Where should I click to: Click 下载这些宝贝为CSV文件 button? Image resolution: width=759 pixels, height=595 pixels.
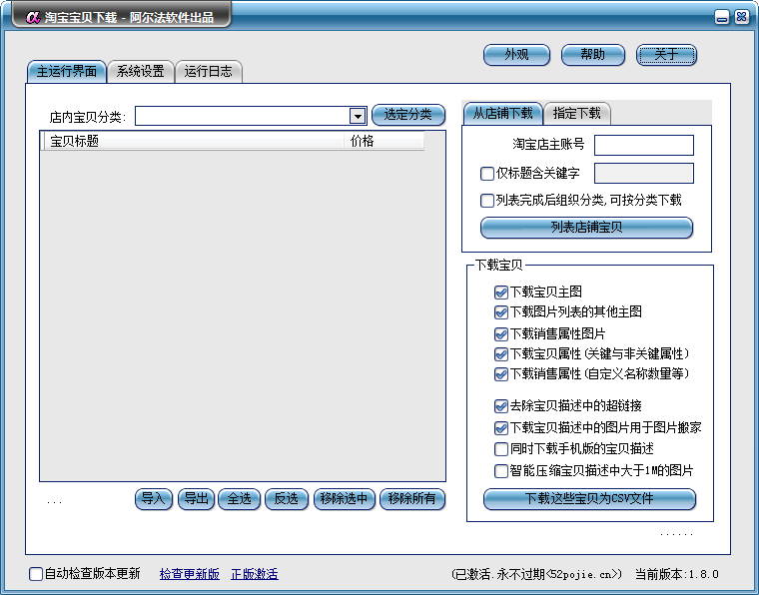point(589,499)
